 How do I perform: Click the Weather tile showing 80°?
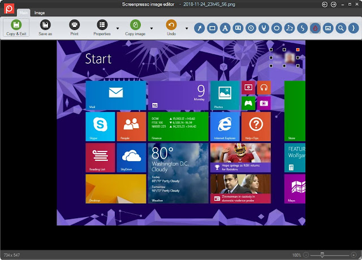point(178,173)
